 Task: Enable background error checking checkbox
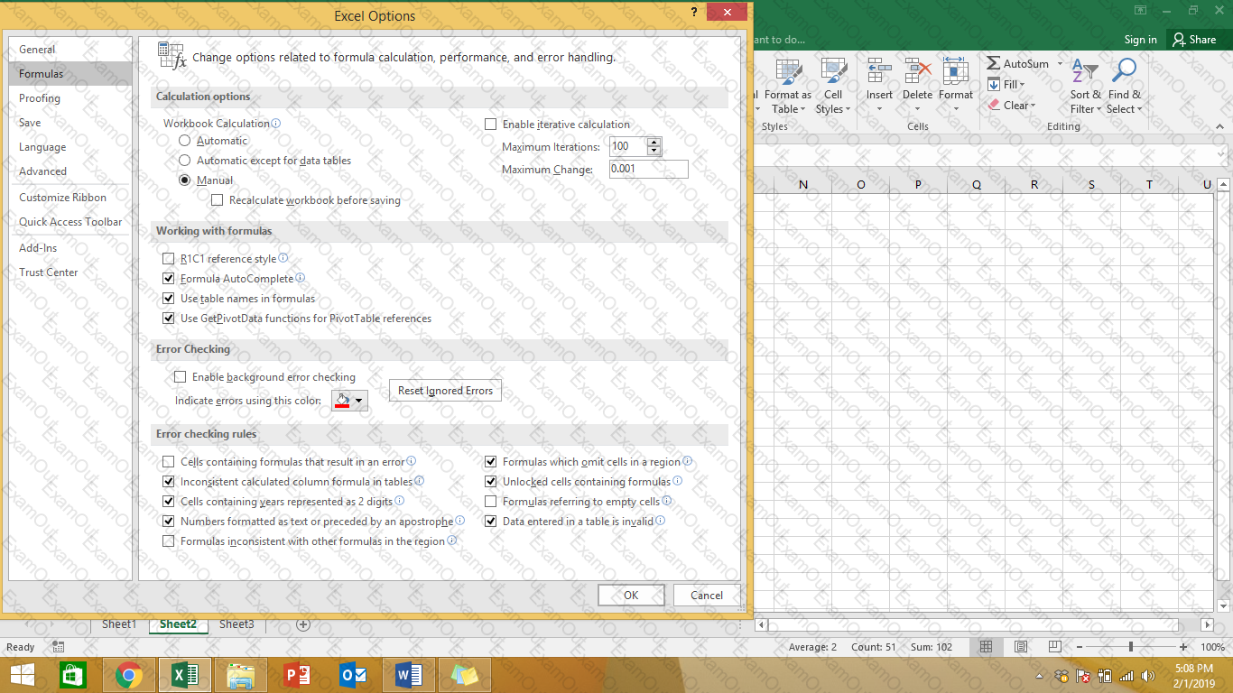tap(181, 377)
